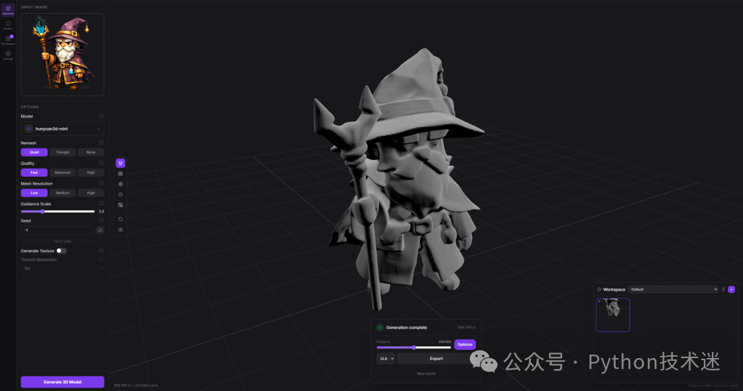This screenshot has width=743, height=391.
Task: Show info for Generate Texture option
Action: [x=101, y=250]
